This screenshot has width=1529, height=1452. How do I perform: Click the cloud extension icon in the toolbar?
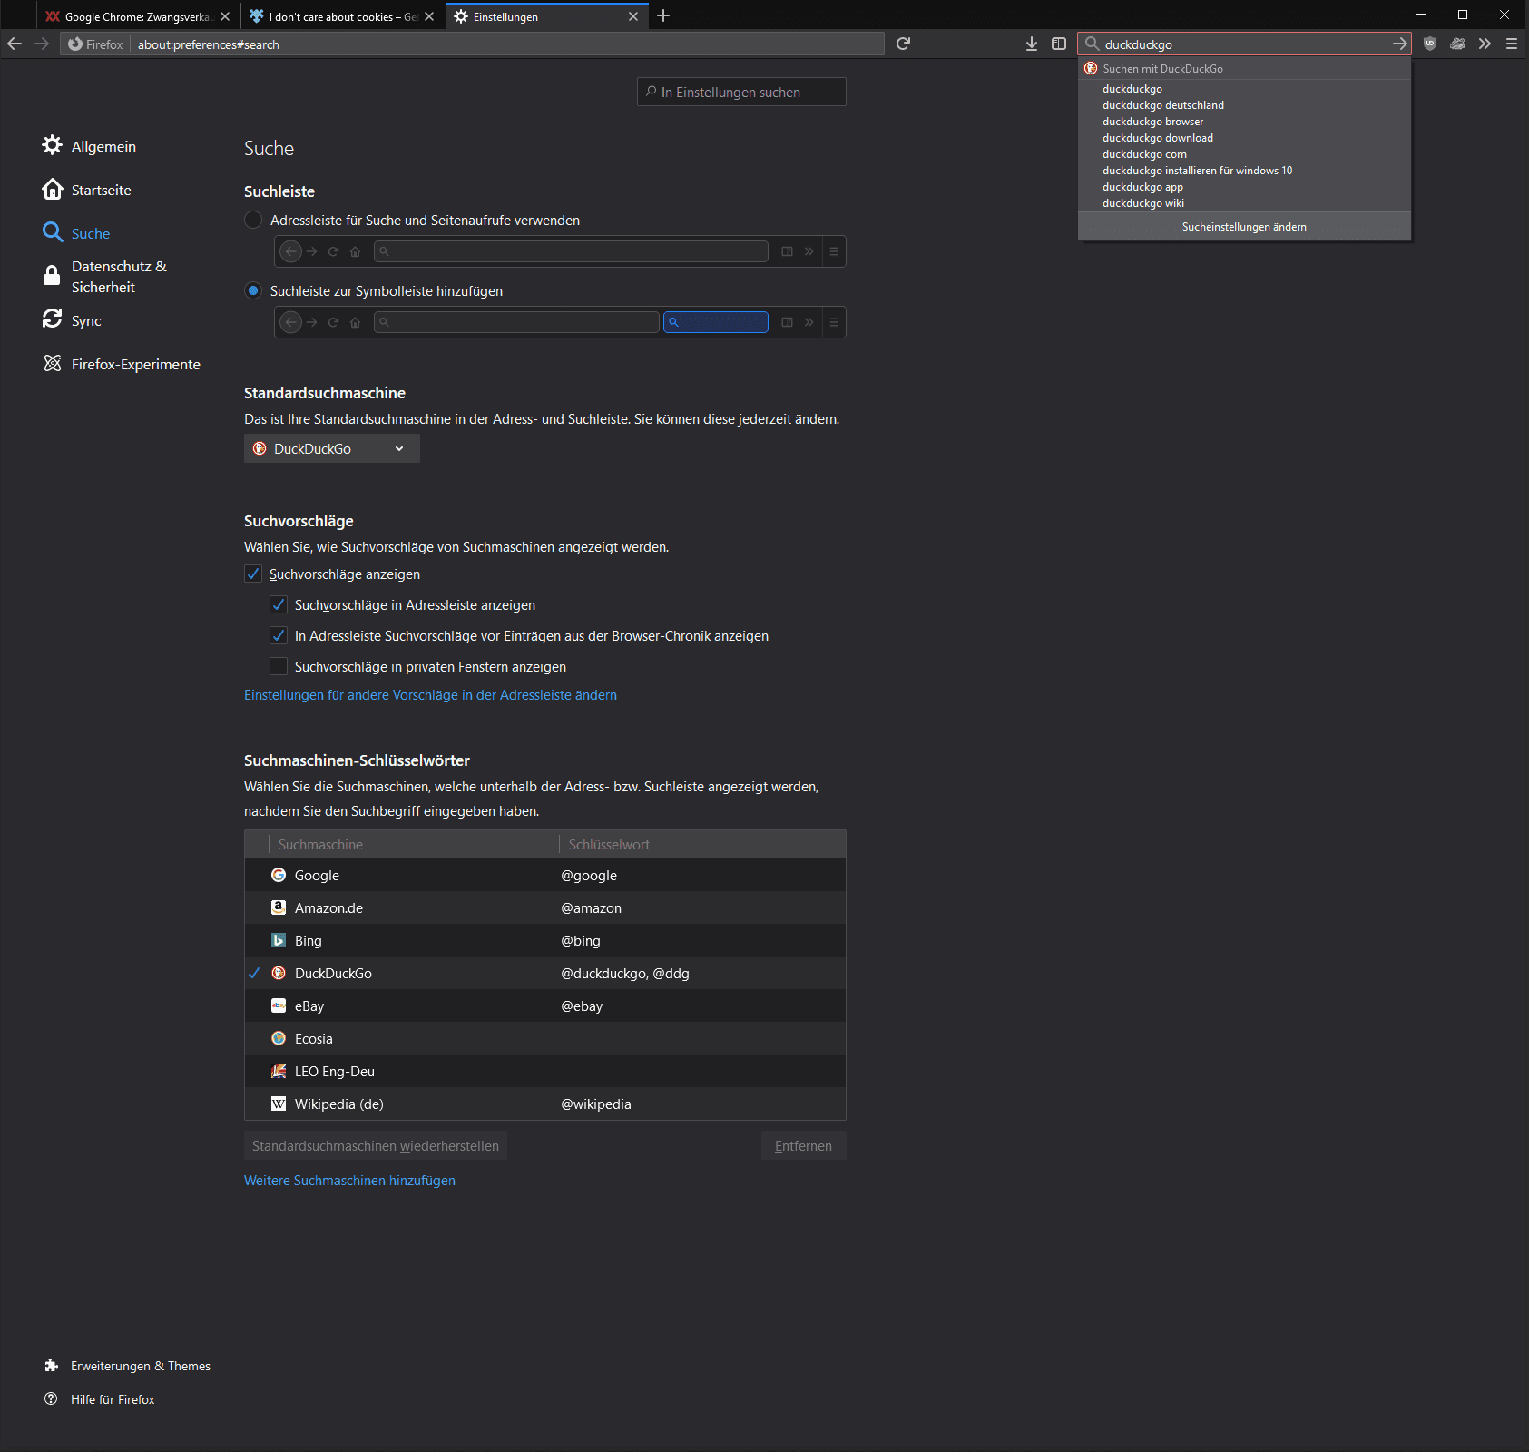coord(1457,44)
